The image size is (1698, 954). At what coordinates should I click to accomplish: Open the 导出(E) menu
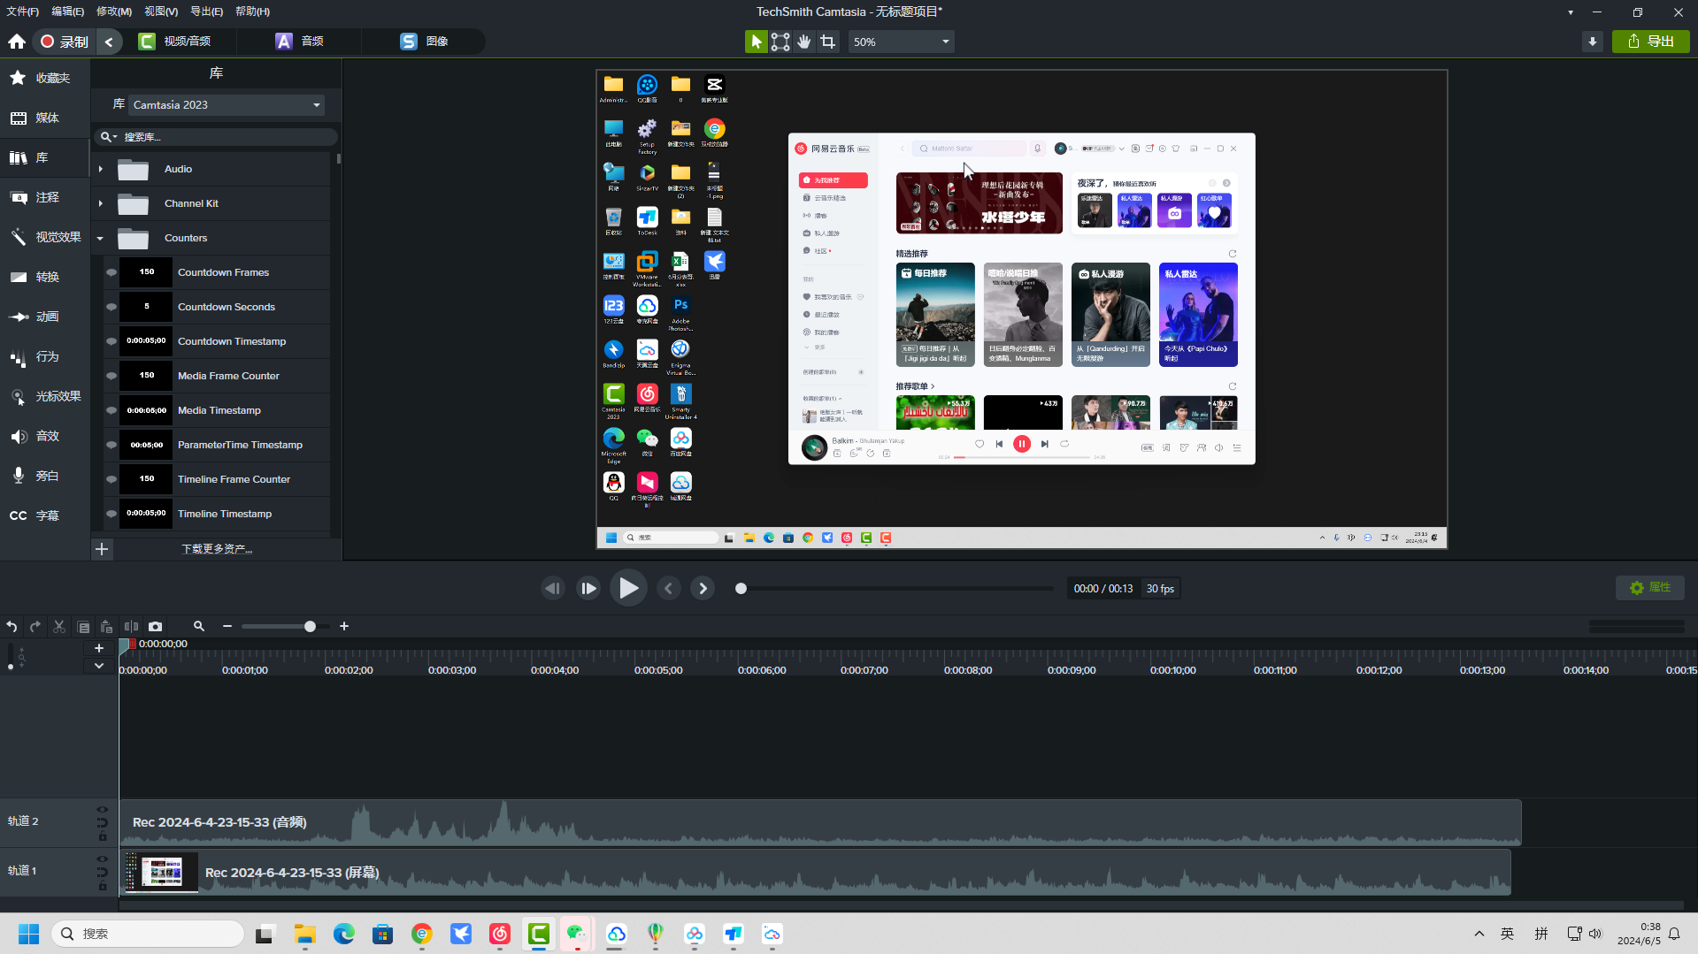click(207, 11)
